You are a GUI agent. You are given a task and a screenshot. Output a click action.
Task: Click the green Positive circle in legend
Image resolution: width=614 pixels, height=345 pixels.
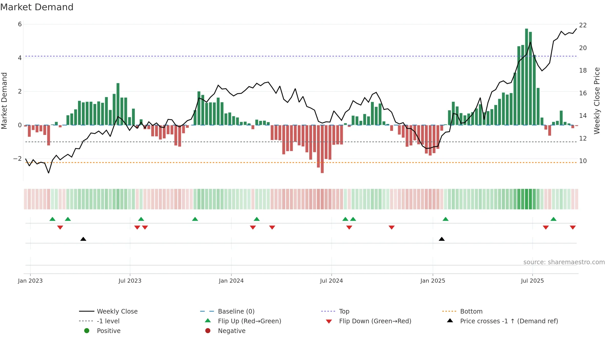(x=87, y=331)
